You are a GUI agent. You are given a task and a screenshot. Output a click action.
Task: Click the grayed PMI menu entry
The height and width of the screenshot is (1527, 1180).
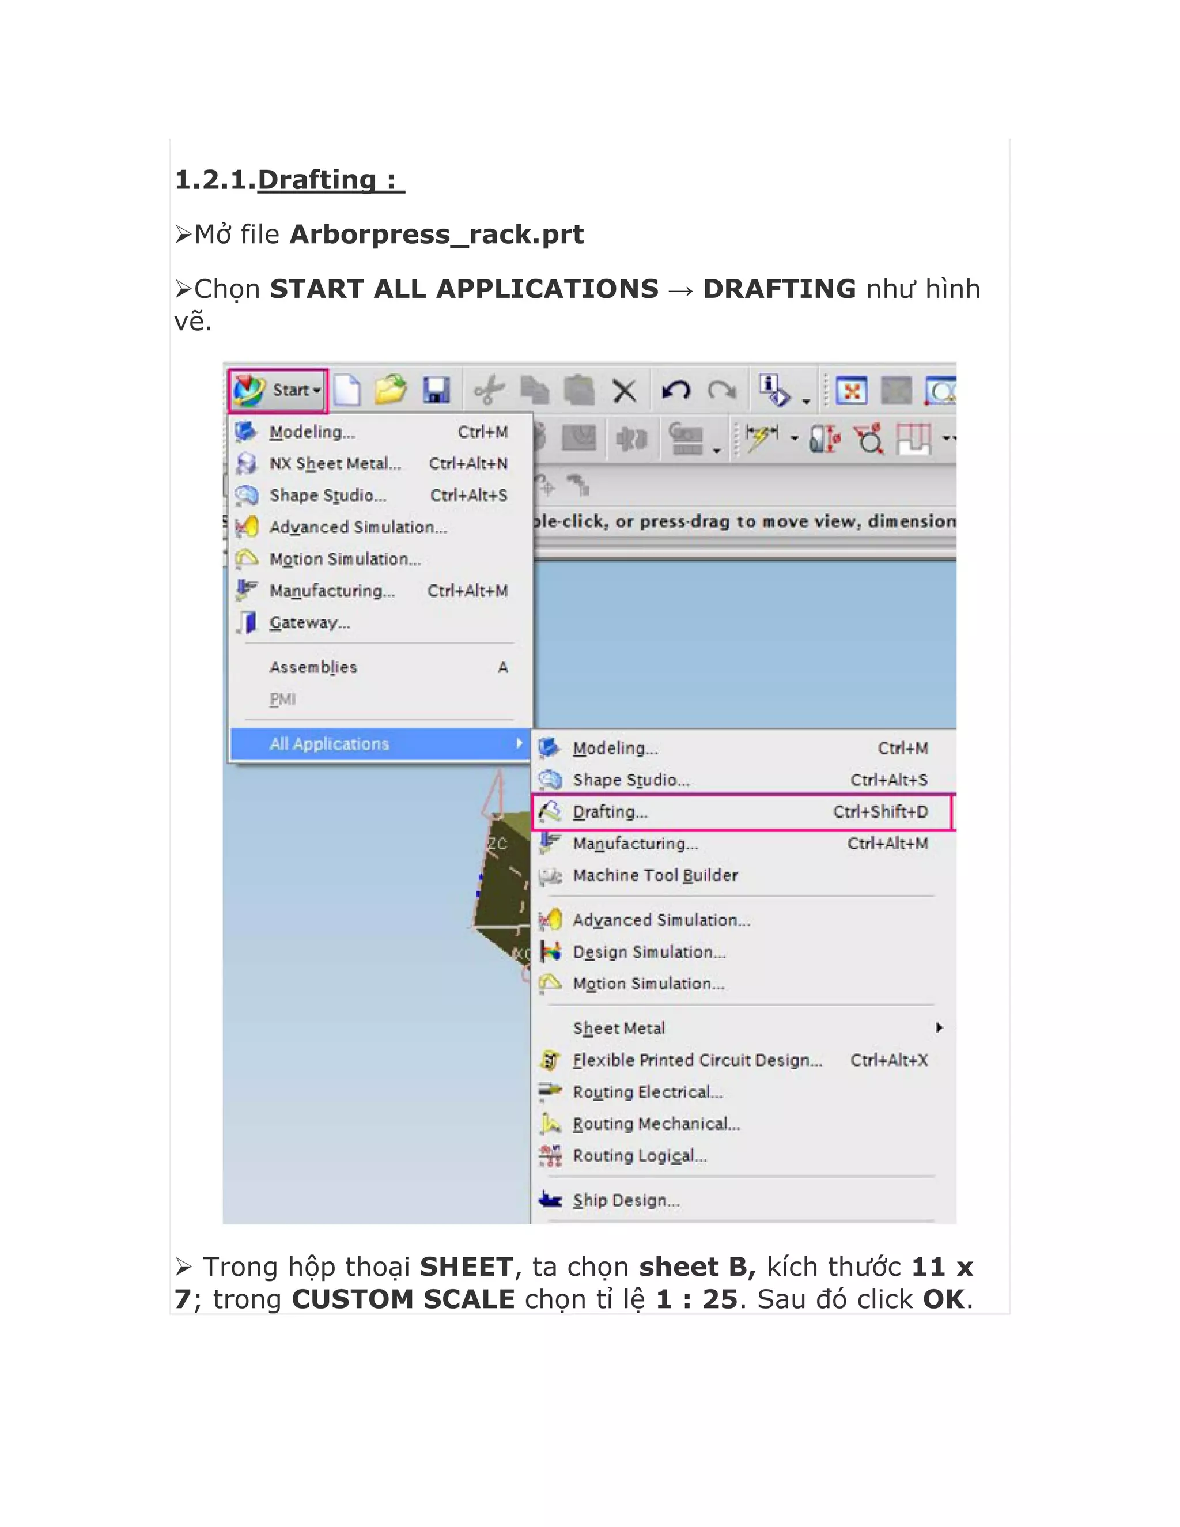pyautogui.click(x=381, y=699)
